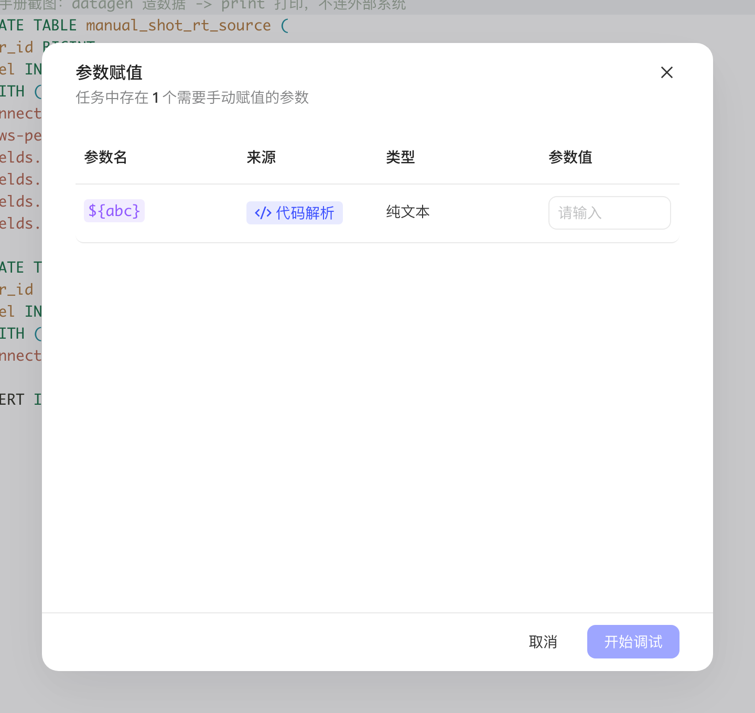Click the 来源 column header

(x=261, y=157)
